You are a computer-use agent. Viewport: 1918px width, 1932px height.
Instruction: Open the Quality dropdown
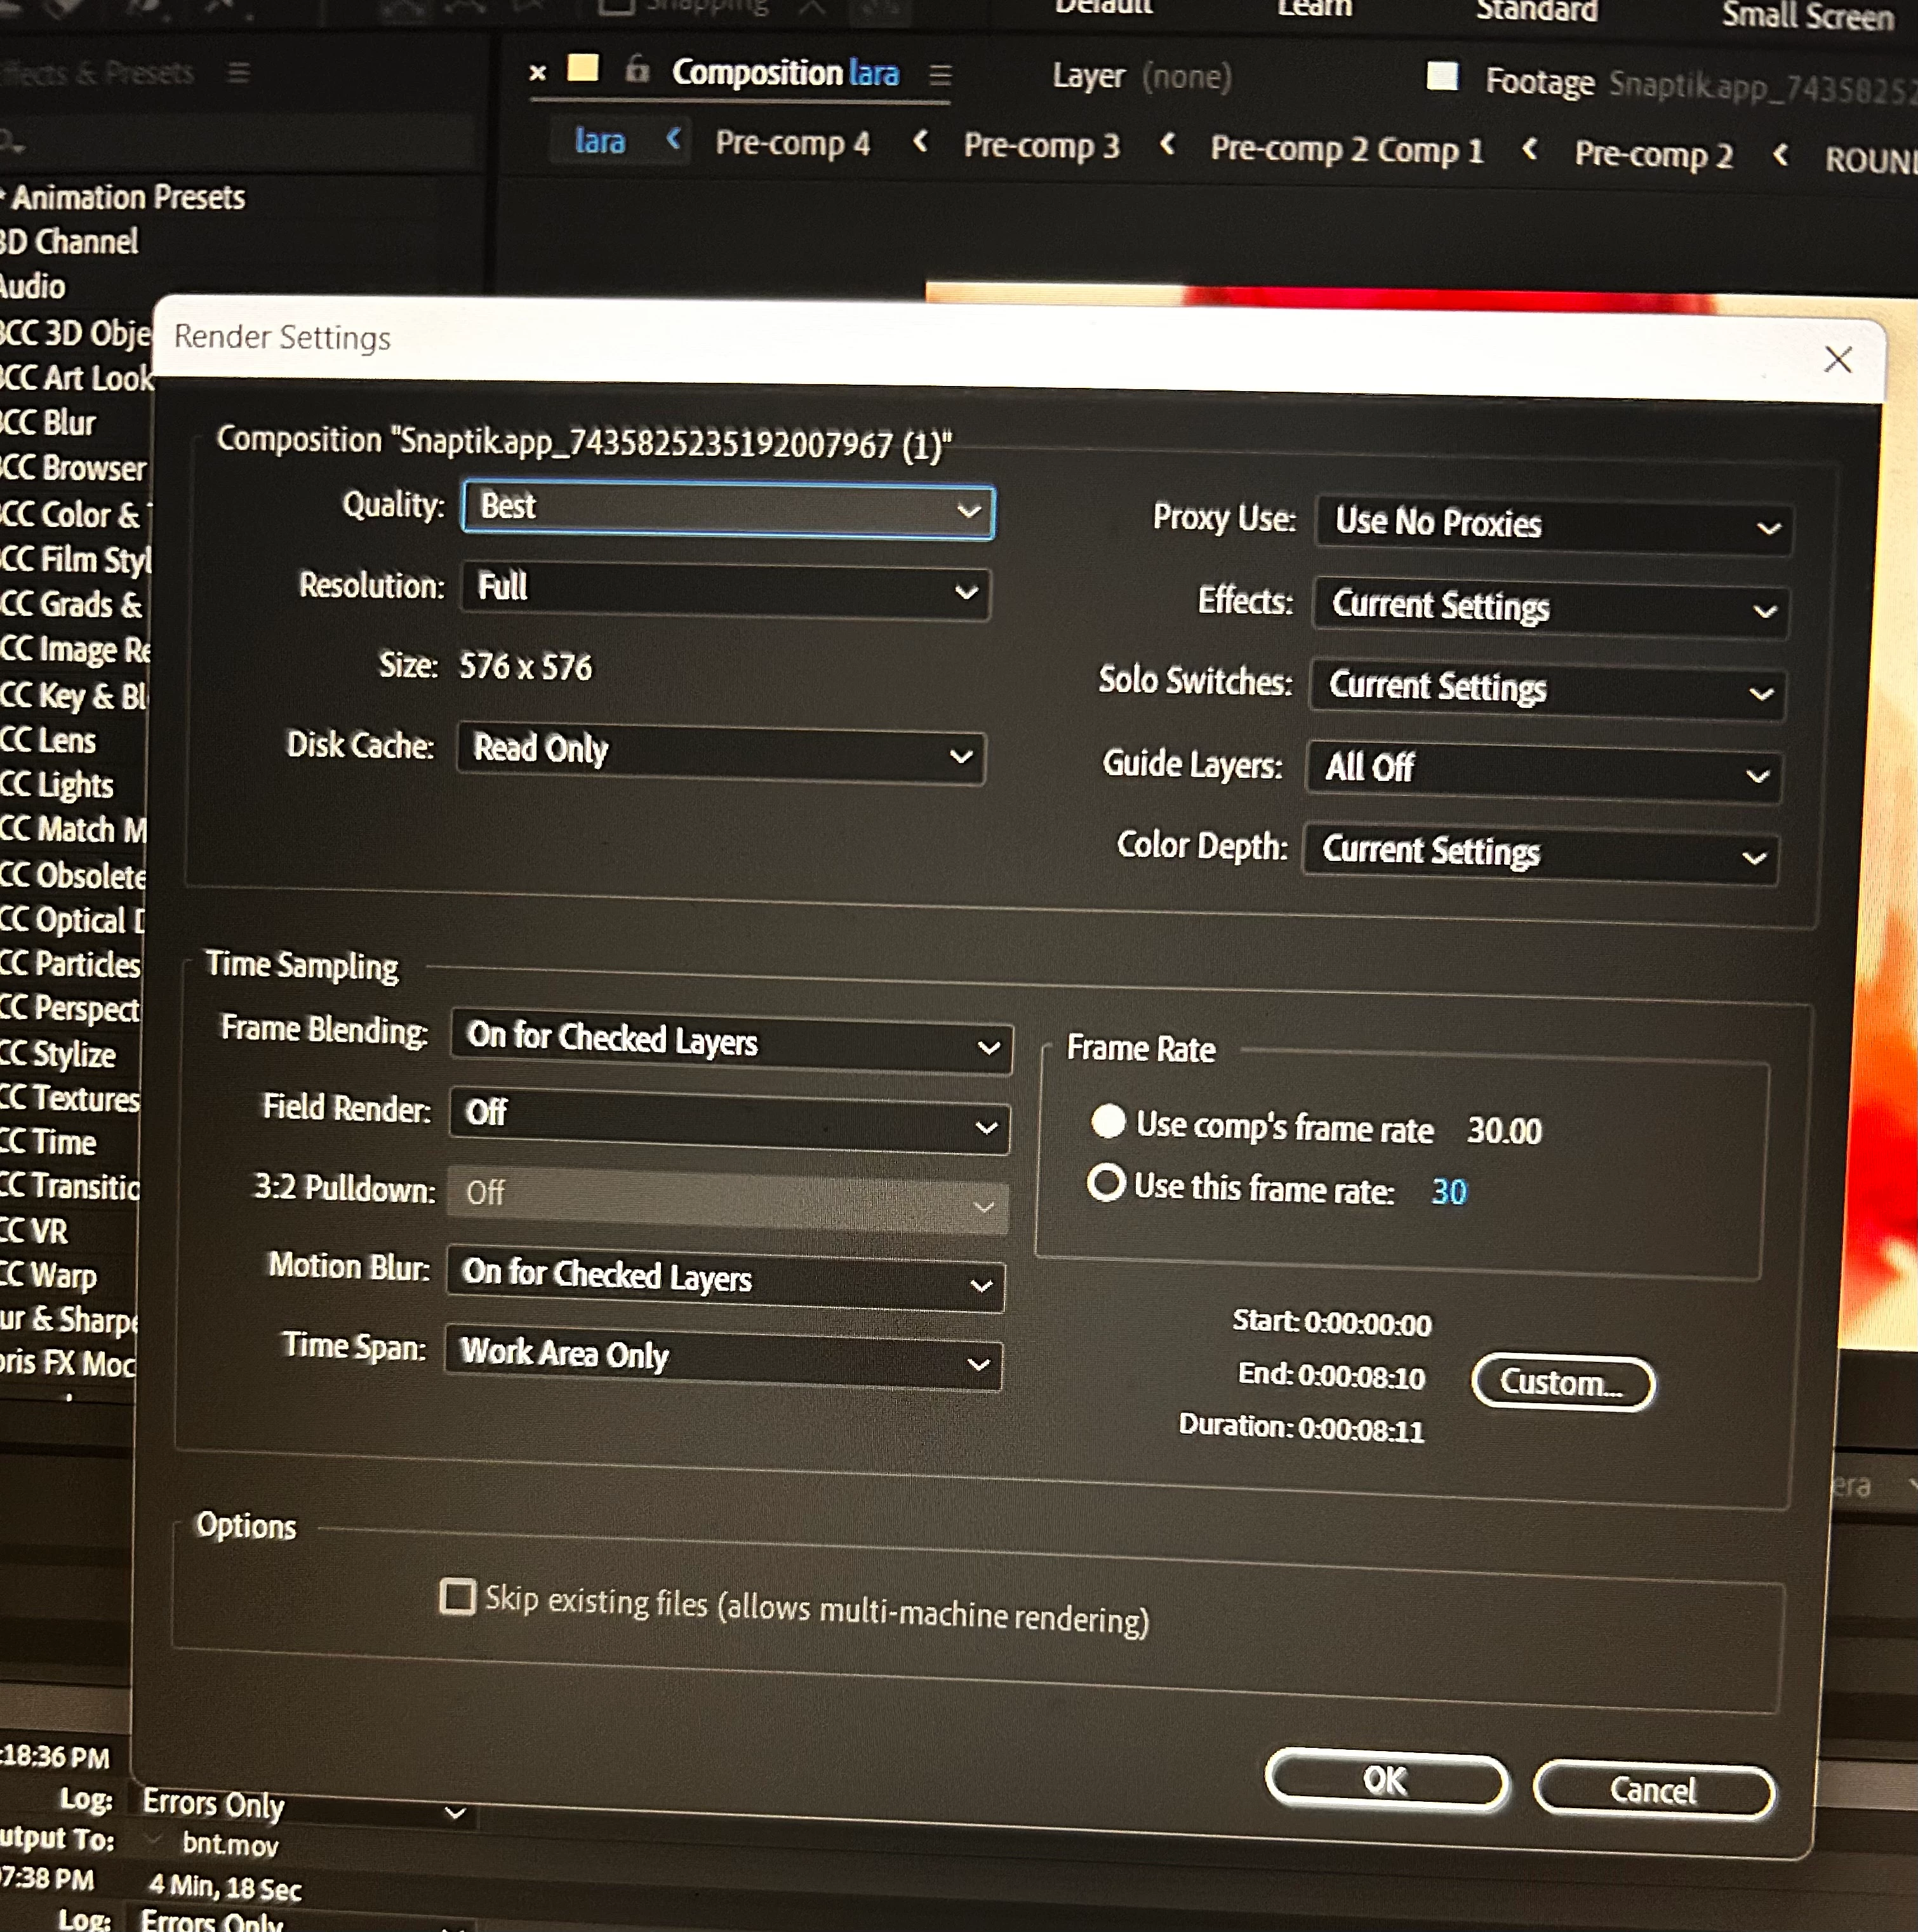click(x=728, y=510)
